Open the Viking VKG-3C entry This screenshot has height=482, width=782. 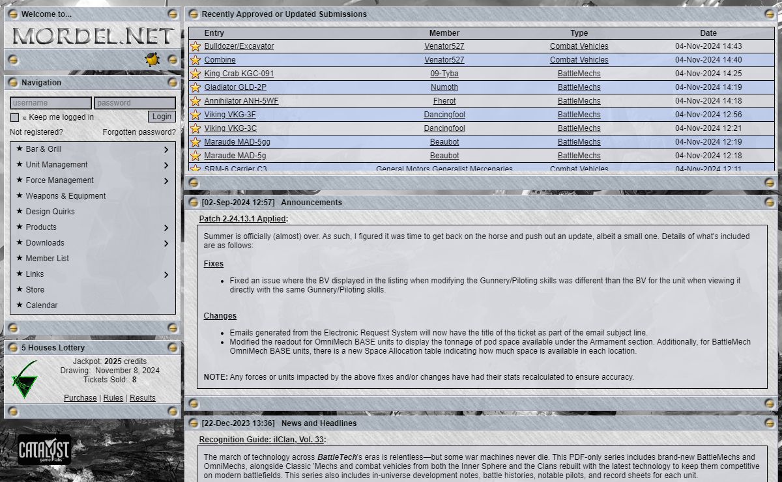231,128
